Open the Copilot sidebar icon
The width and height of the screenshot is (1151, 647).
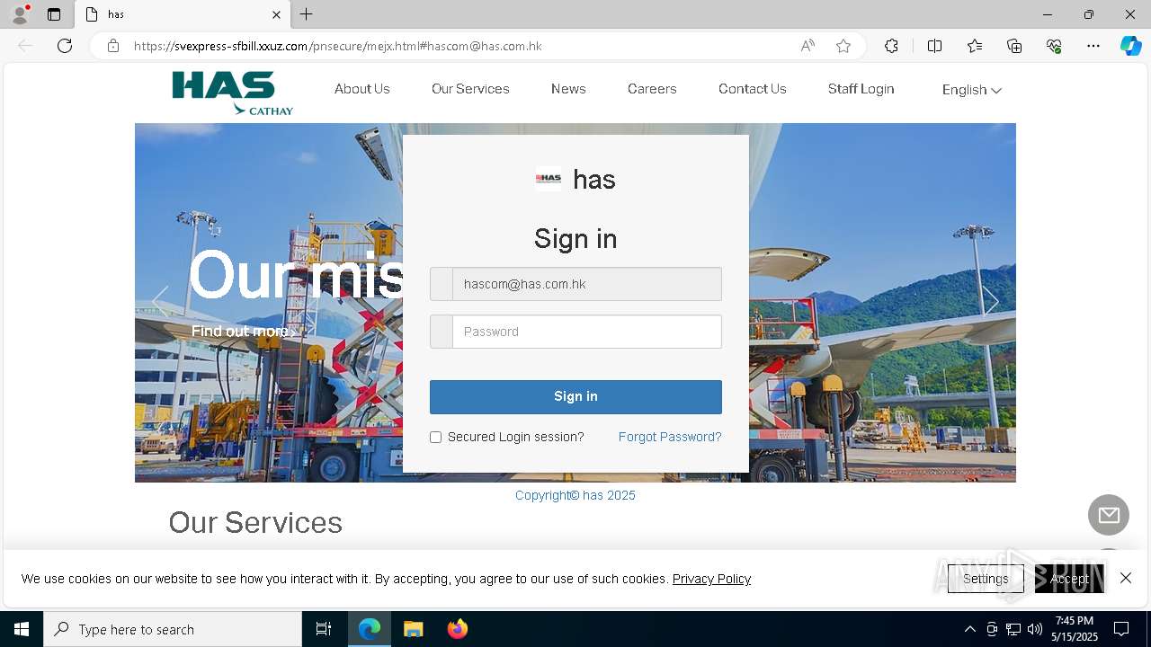pyautogui.click(x=1130, y=46)
